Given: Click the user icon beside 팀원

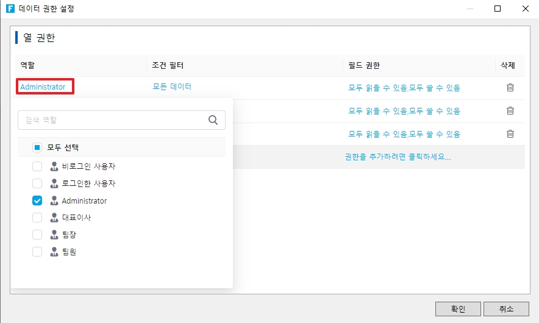Looking at the screenshot, I should [54, 252].
